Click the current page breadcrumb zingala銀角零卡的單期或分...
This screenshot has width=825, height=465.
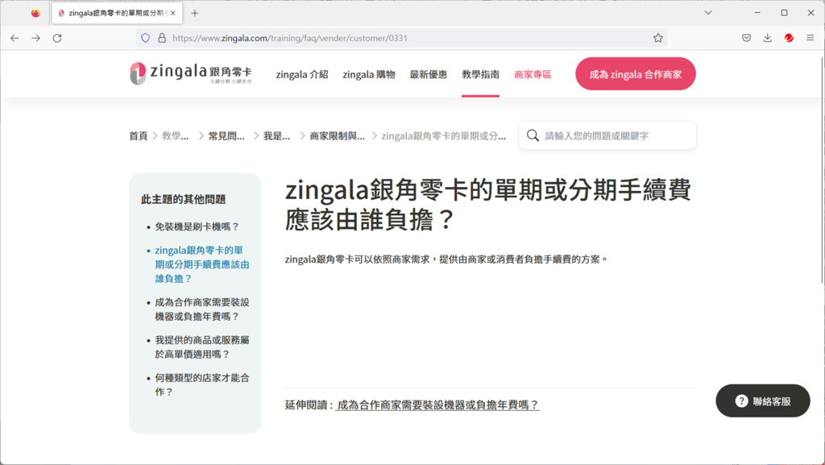point(444,135)
